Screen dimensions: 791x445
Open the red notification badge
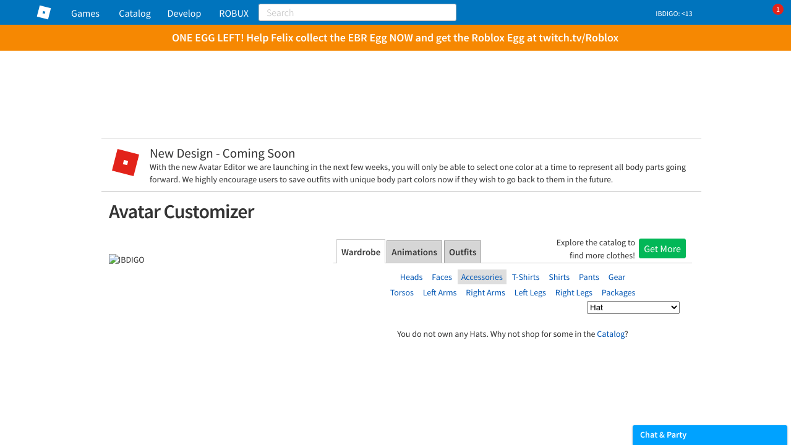[x=777, y=9]
